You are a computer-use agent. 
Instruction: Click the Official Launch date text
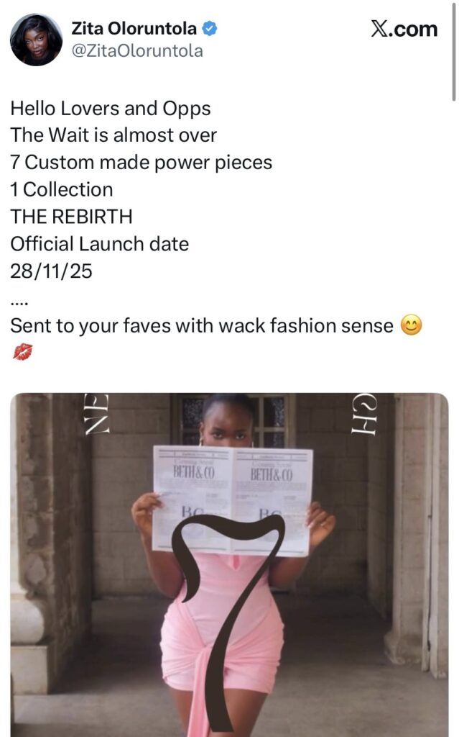coord(100,244)
